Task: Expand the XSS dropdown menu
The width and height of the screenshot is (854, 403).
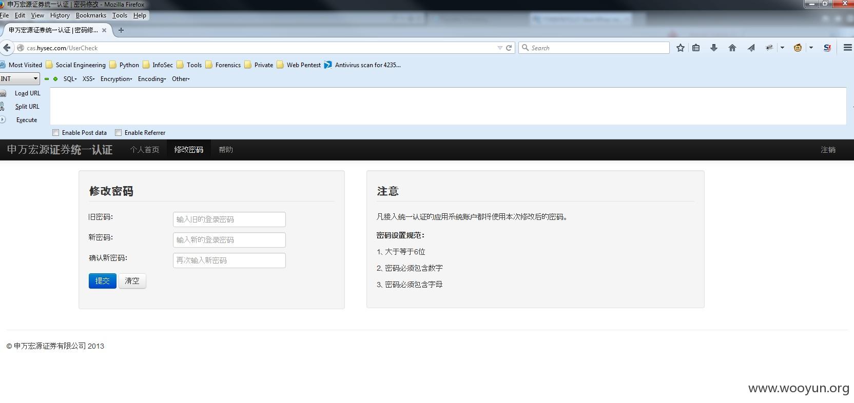Action: [x=89, y=79]
